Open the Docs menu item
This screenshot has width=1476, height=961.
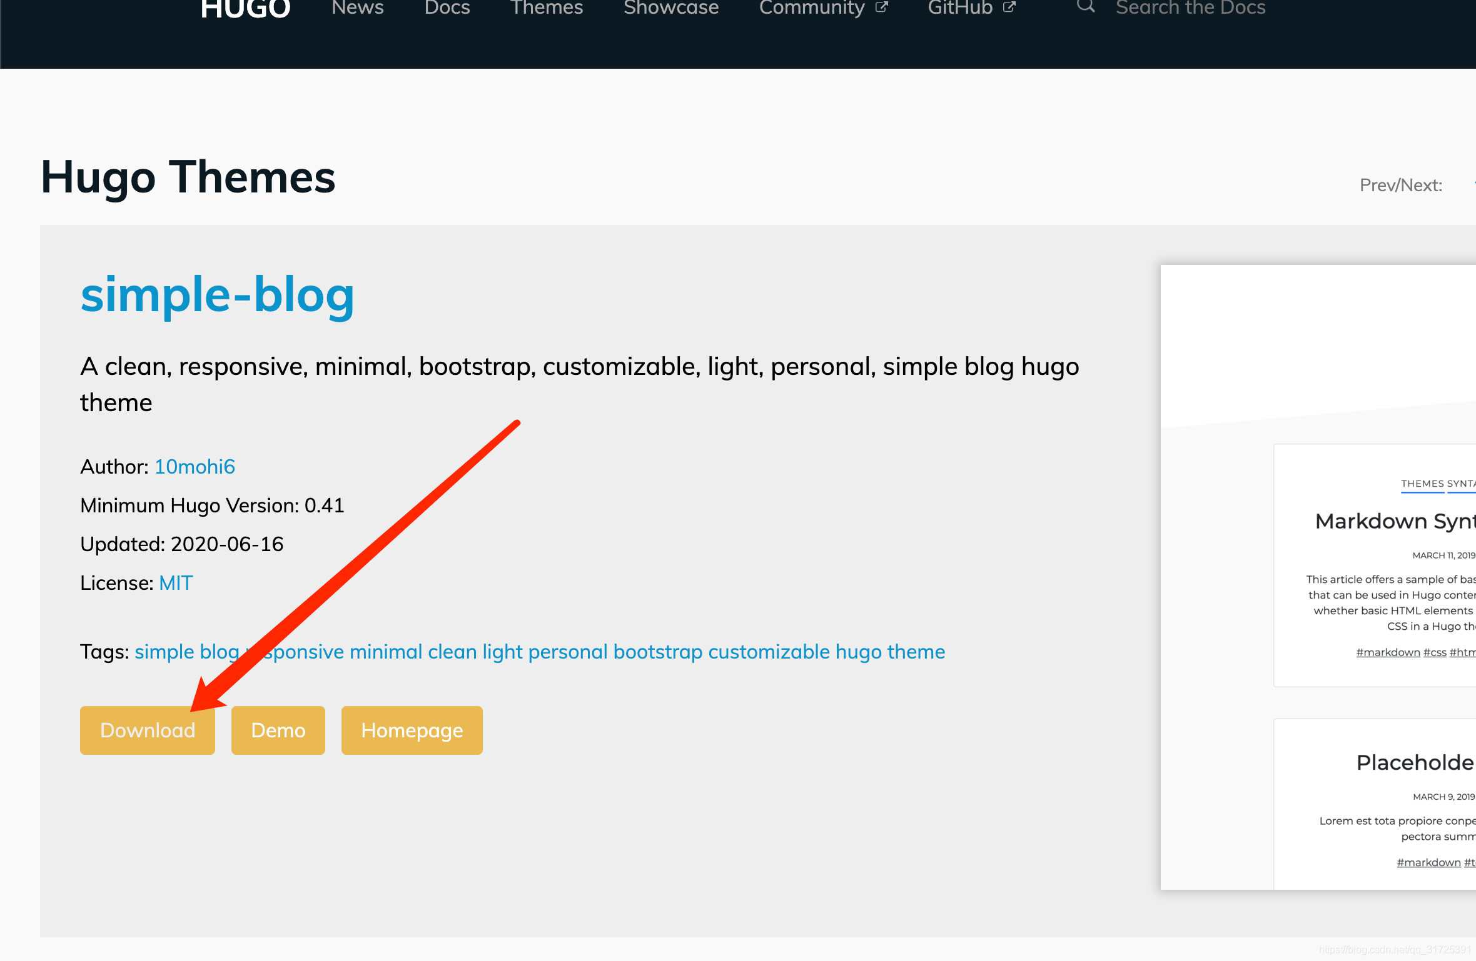click(x=447, y=7)
